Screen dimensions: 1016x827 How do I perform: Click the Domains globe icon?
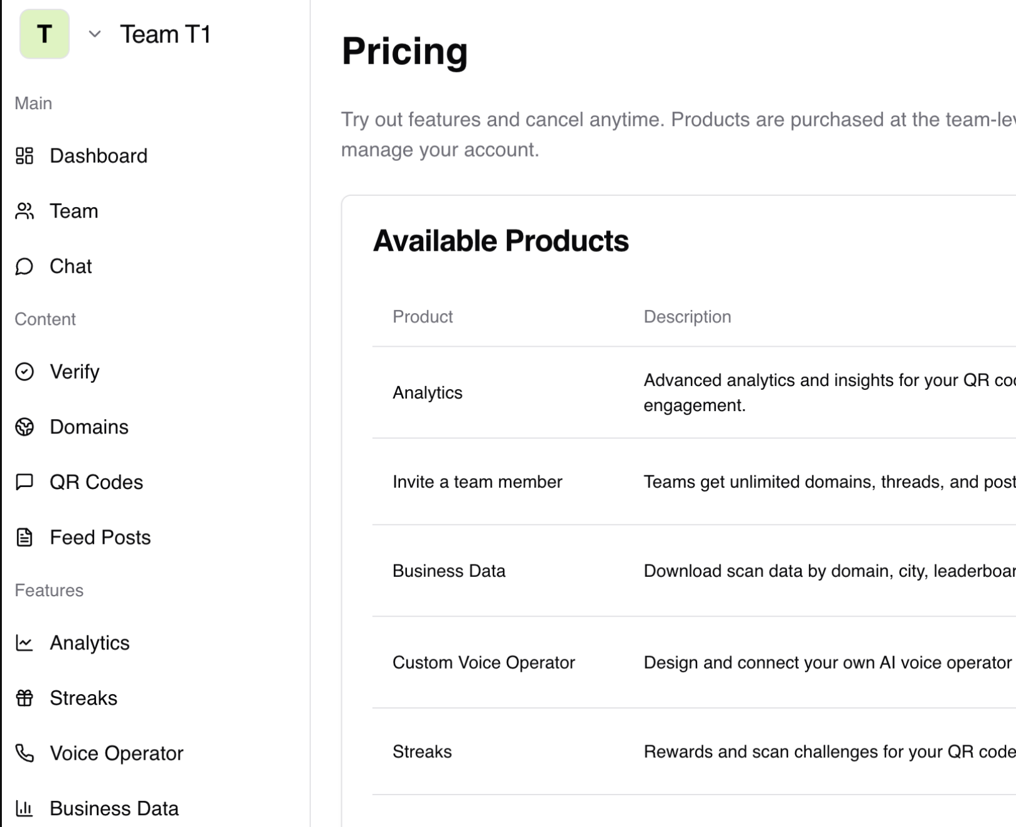[x=24, y=427]
